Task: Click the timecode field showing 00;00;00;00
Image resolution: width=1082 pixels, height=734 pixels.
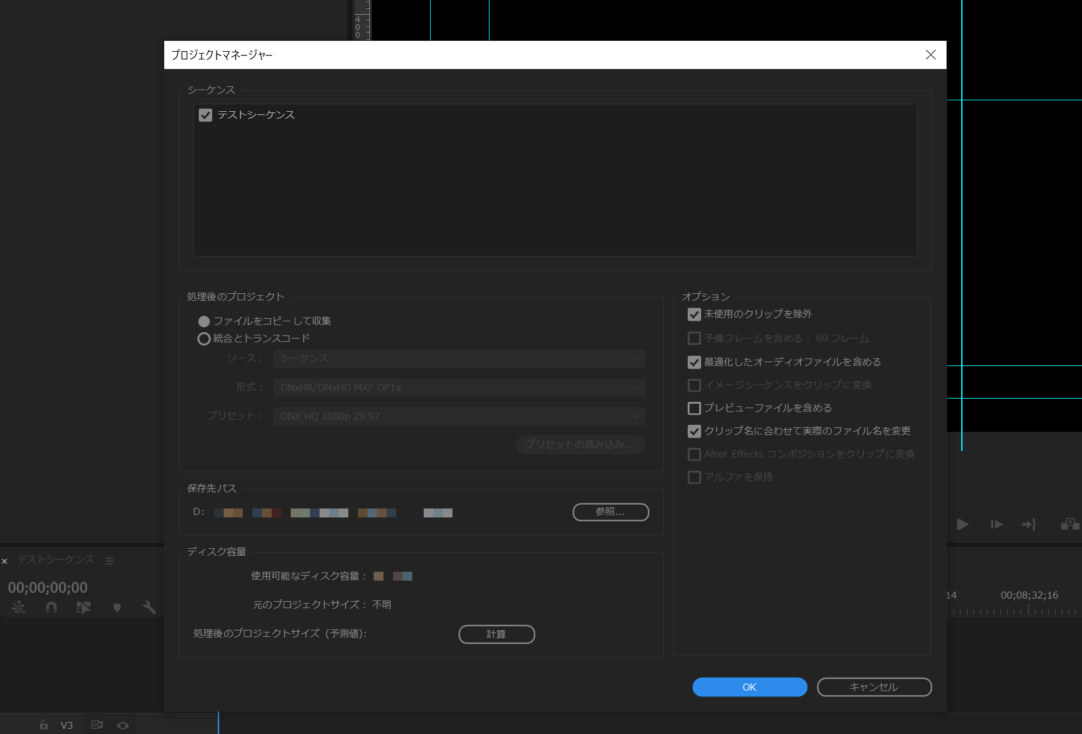Action: pos(48,586)
